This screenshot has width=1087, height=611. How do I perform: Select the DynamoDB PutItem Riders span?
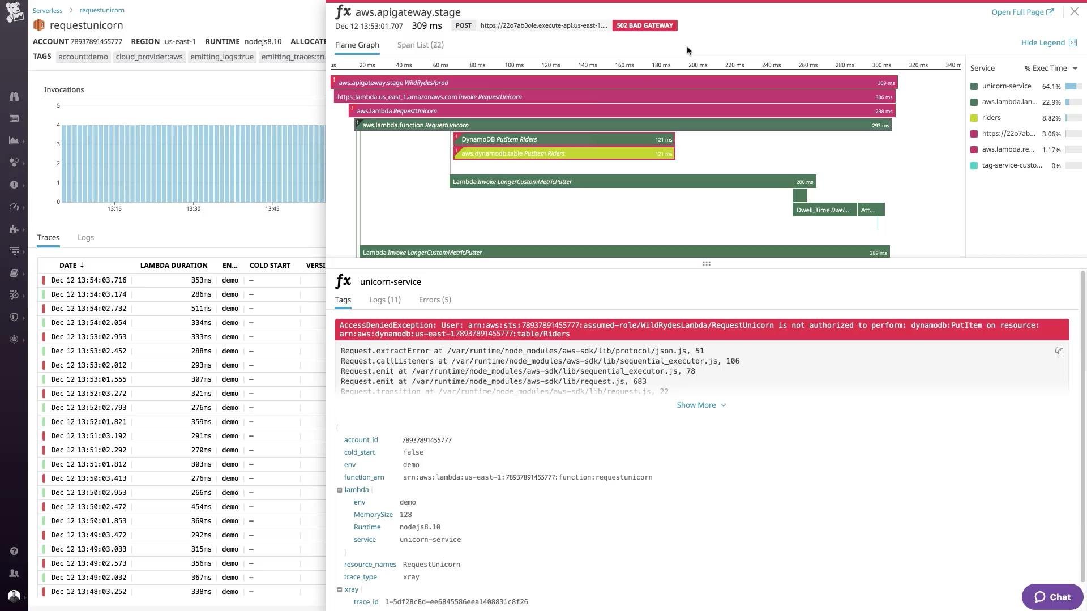tap(563, 139)
